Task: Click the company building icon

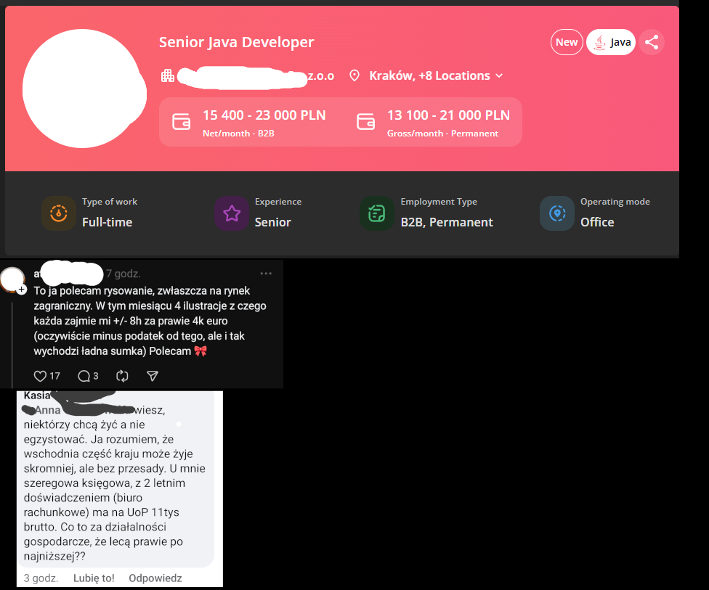Action: pos(168,76)
